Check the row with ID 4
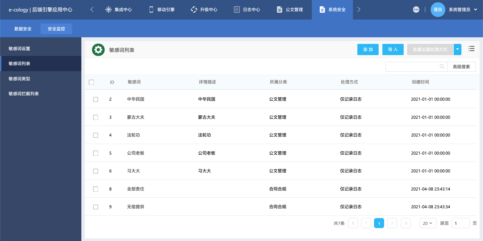 pyautogui.click(x=96, y=135)
